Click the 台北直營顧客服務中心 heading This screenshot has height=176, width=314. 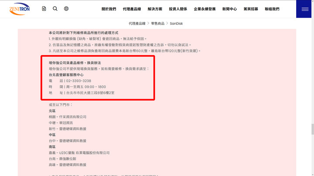[x=66, y=75]
